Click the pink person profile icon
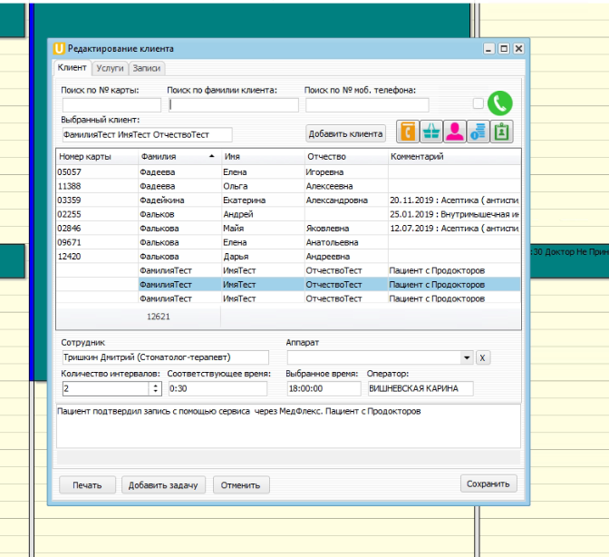The width and height of the screenshot is (609, 557). coord(455,132)
